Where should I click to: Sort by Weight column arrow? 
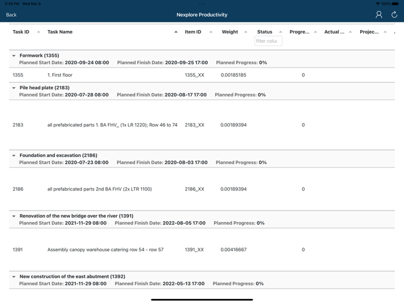[x=246, y=32]
